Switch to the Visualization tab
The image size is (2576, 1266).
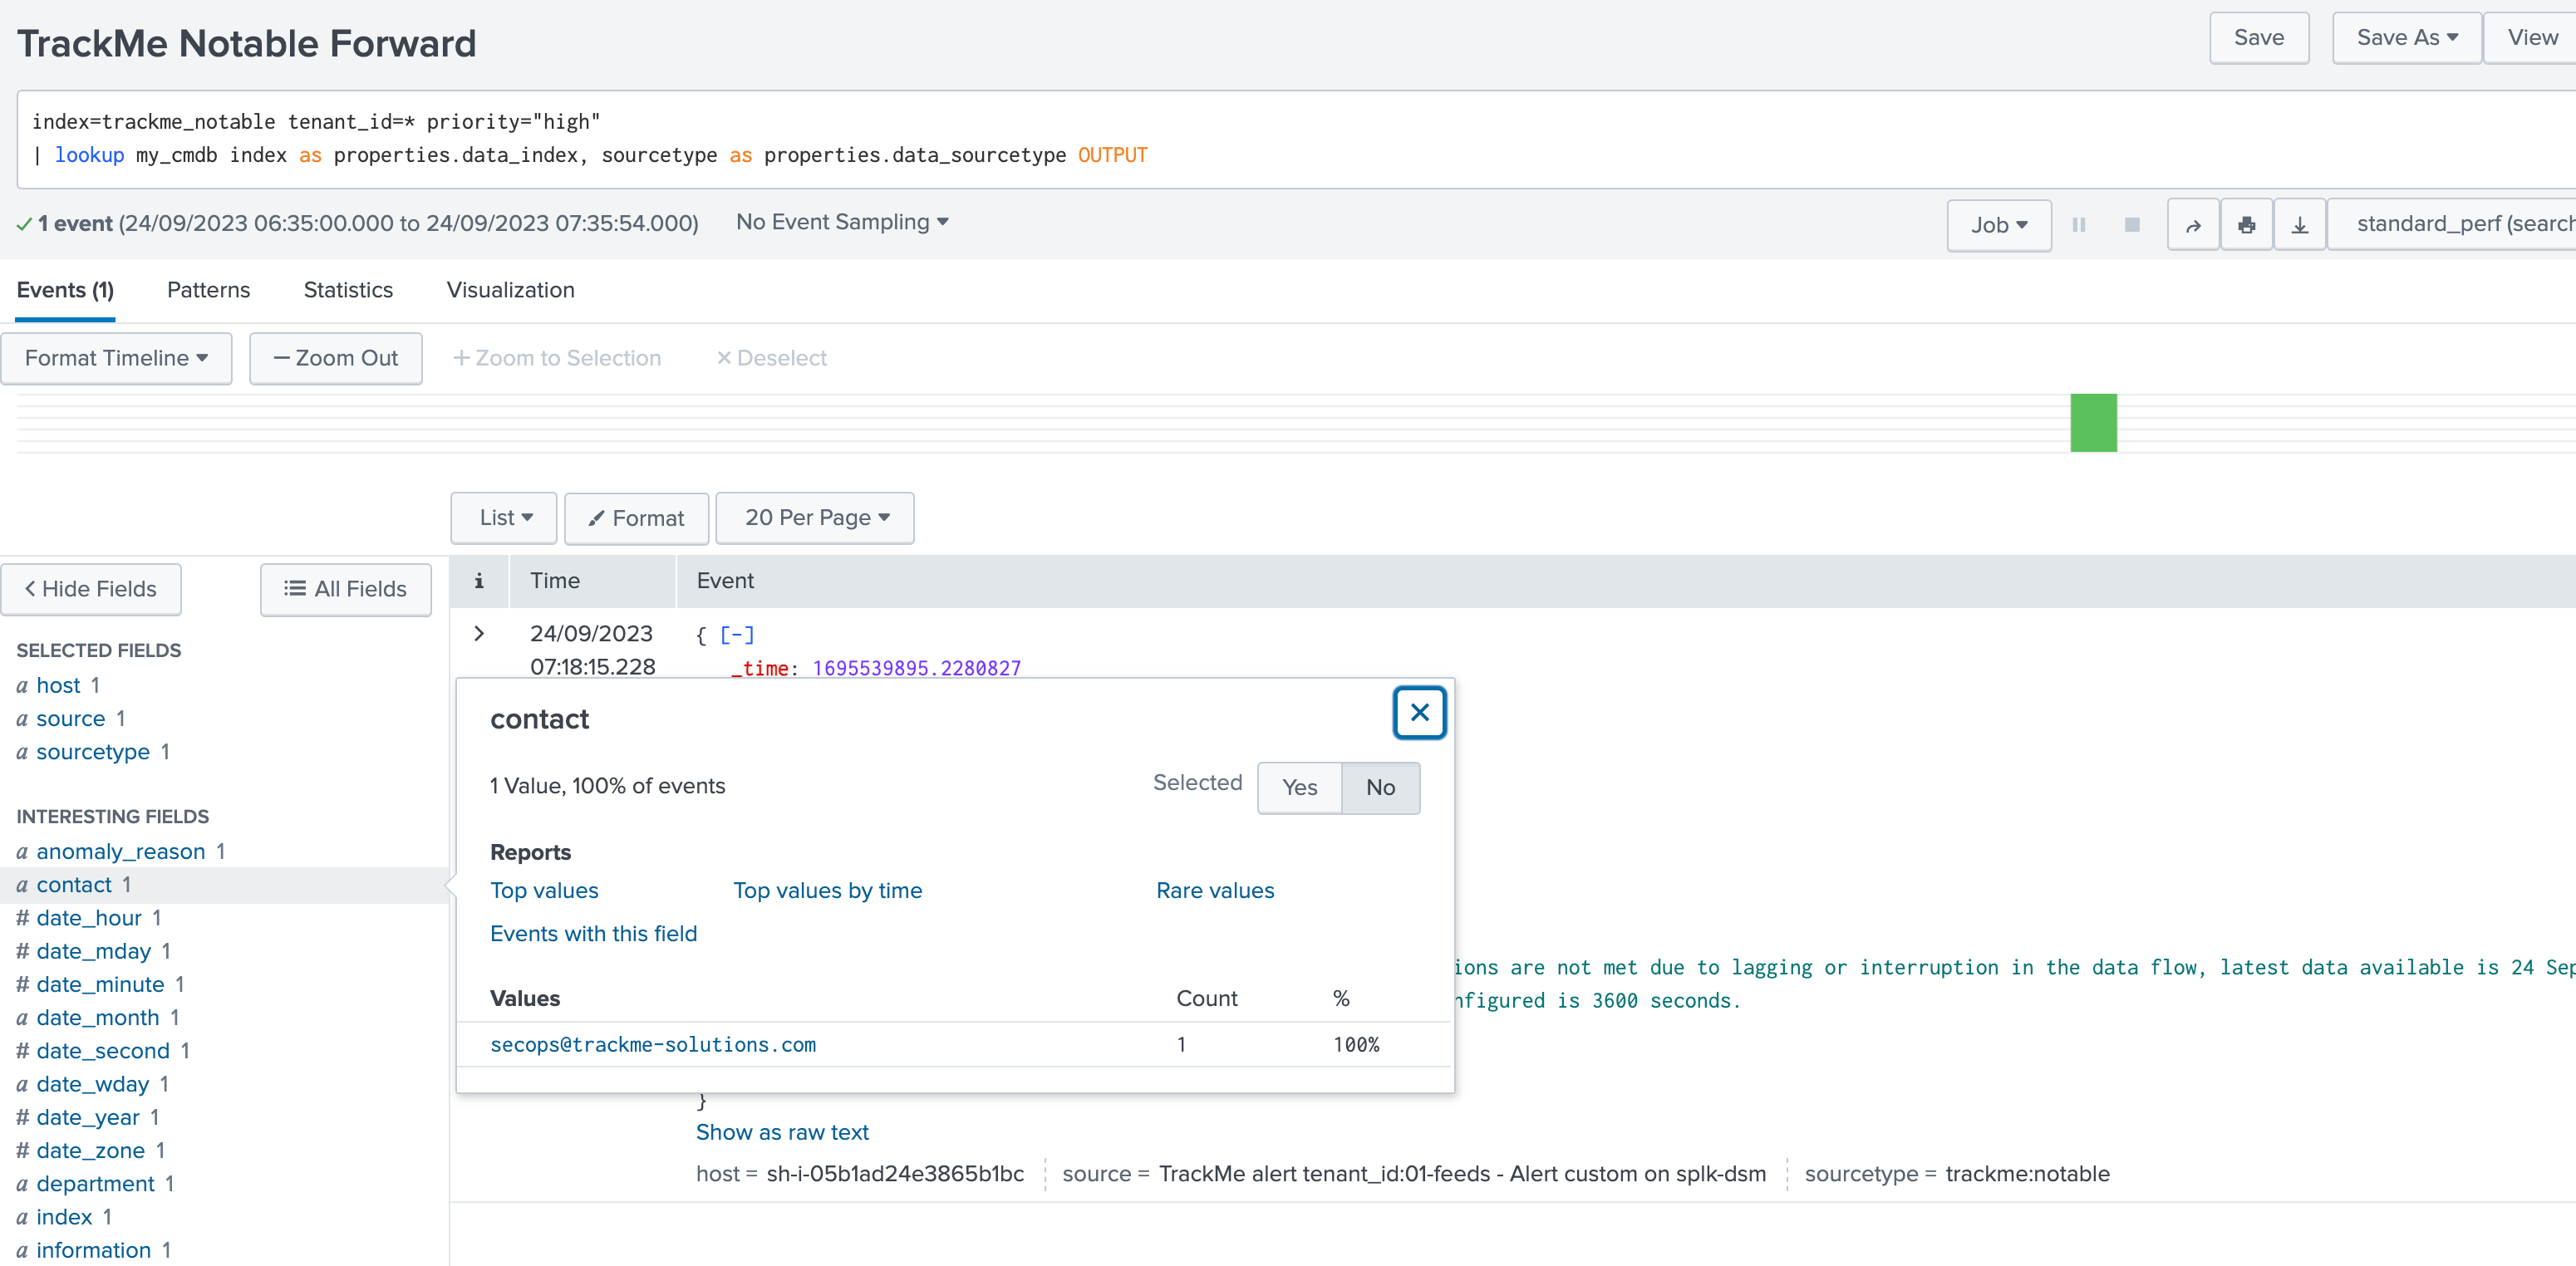coord(510,290)
